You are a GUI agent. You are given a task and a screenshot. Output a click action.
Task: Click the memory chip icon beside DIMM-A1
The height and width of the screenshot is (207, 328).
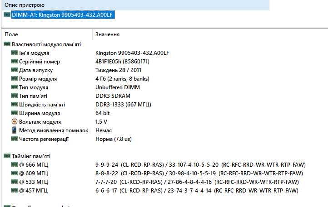tap(7, 14)
